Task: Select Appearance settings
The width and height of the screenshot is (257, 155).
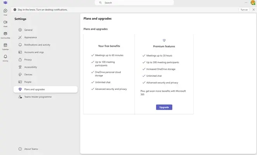Action: 30,37
